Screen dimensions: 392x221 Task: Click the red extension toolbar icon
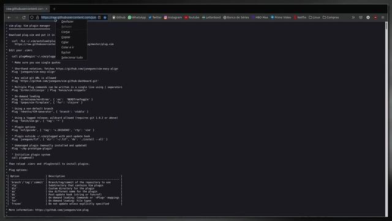tap(375, 18)
